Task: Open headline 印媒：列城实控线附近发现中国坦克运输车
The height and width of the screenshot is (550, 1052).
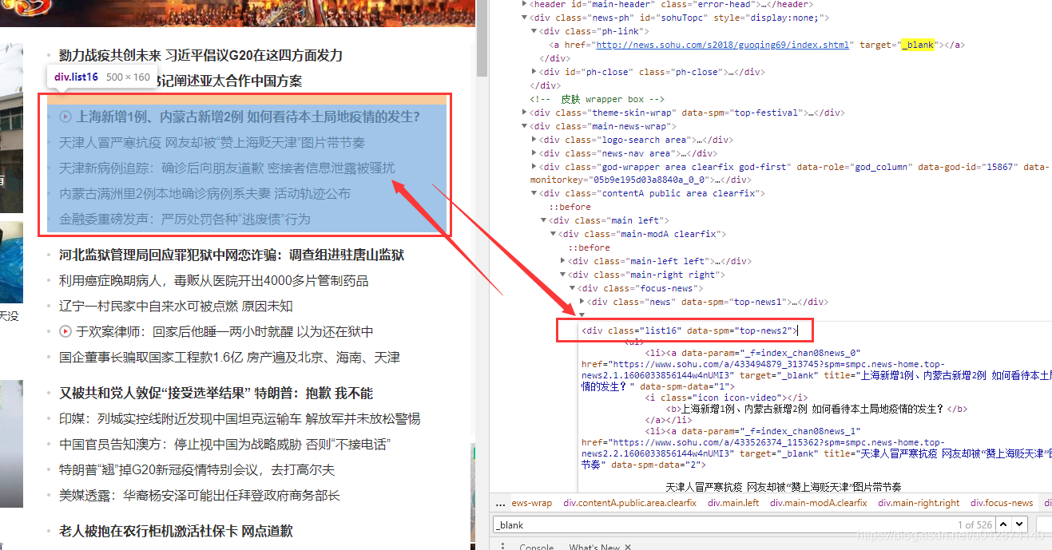Action: 240,418
